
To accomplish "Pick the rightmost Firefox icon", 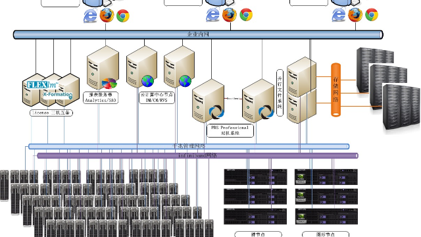I will [355, 14].
